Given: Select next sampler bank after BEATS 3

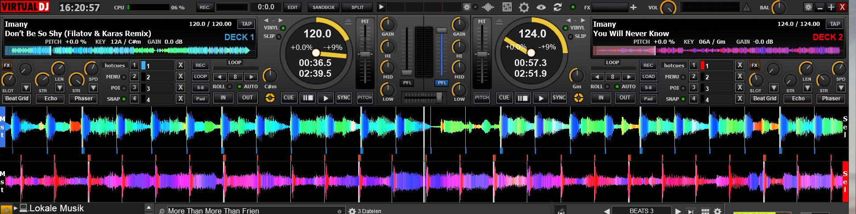Looking at the screenshot, I should pyautogui.click(x=678, y=211).
